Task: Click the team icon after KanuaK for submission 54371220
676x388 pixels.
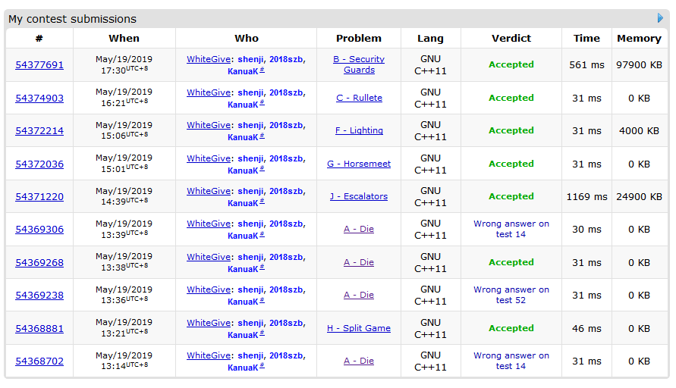Action: click(x=263, y=202)
